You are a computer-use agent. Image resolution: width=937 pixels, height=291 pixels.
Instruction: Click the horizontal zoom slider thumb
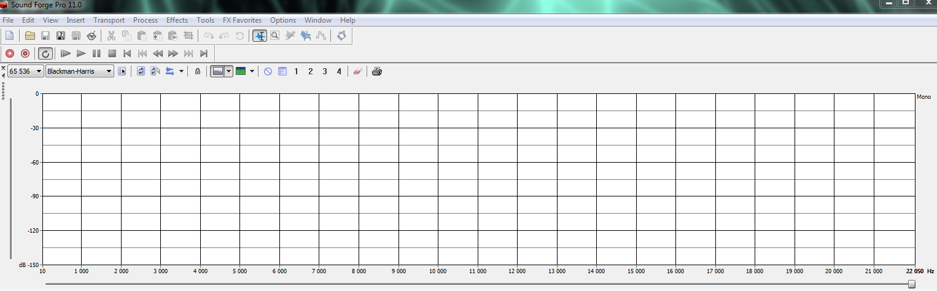[x=911, y=284]
